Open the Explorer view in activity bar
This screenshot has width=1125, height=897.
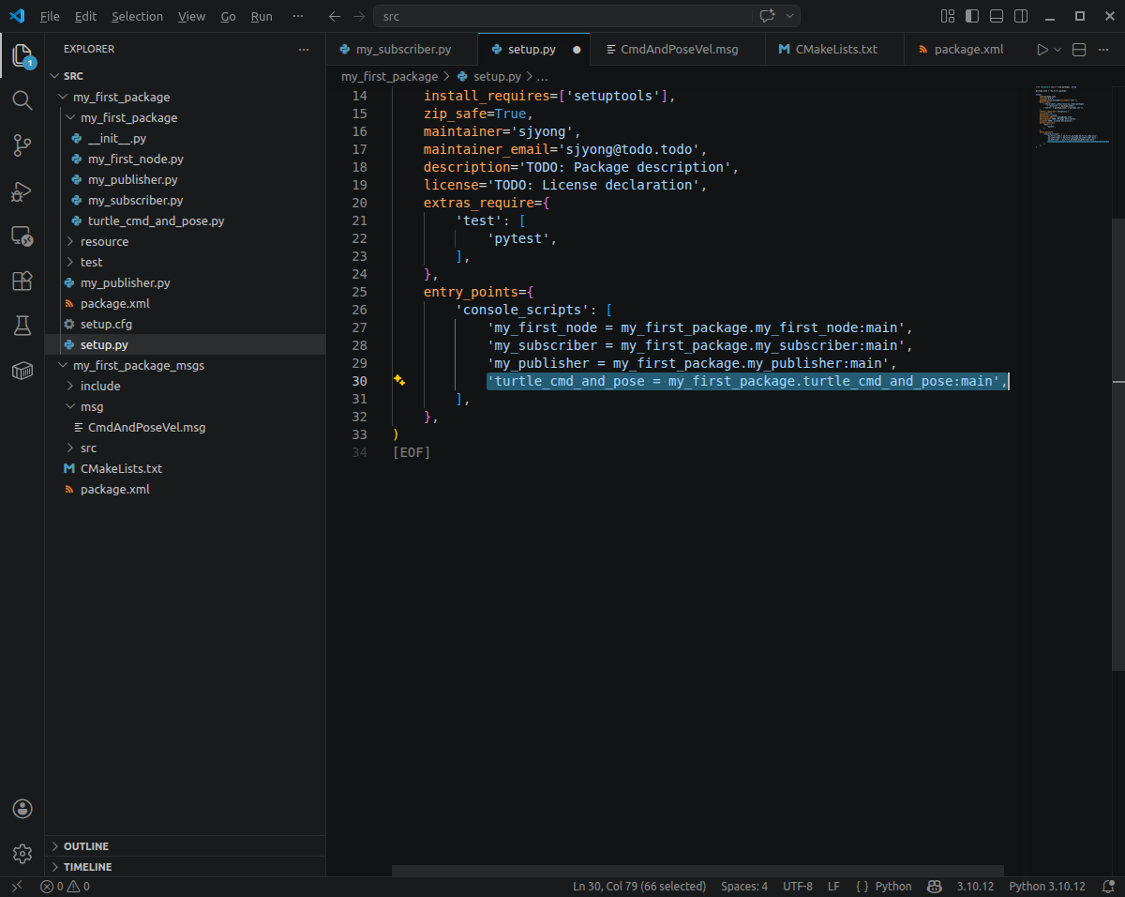[22, 55]
